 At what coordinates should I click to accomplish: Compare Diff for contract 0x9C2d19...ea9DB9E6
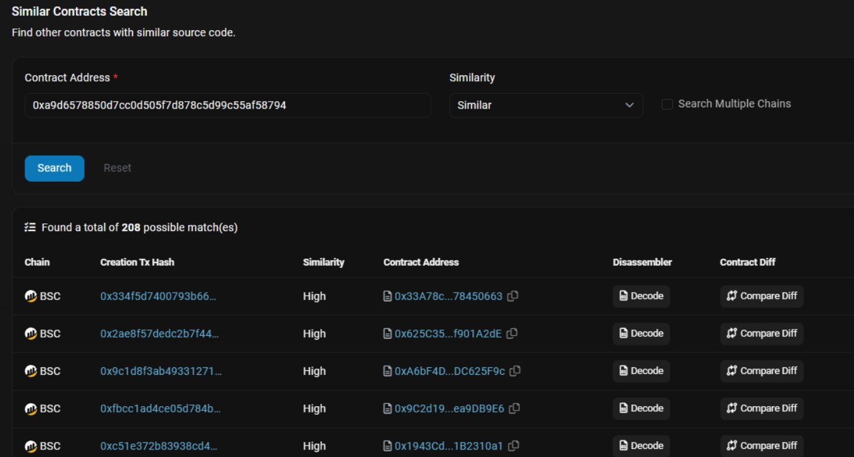762,409
